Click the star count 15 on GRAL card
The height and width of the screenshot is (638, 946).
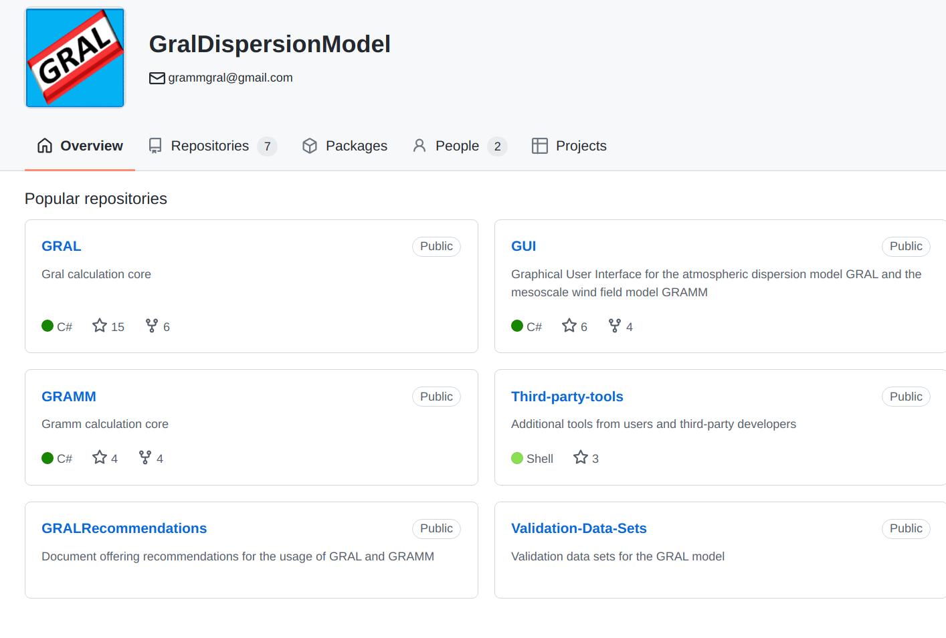point(118,327)
